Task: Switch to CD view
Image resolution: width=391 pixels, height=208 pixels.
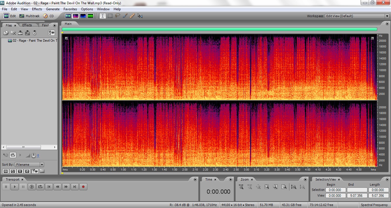Action: (x=48, y=16)
